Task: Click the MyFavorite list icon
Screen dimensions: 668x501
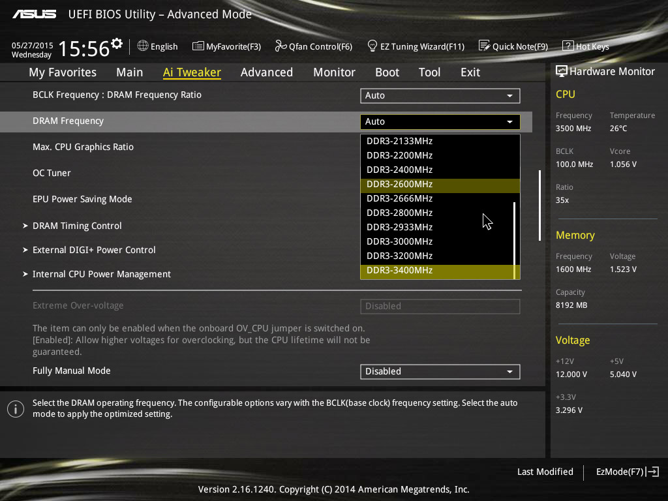Action: 198,46
